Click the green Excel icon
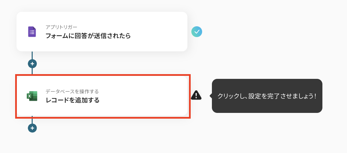The width and height of the screenshot is (347, 153). pos(32,96)
